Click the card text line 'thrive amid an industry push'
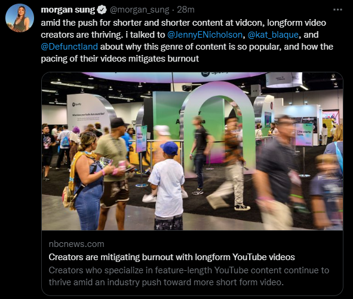The height and width of the screenshot is (299, 353). [166, 282]
